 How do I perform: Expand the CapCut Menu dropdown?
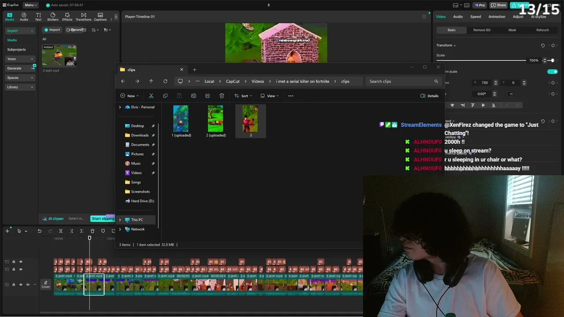(30, 5)
